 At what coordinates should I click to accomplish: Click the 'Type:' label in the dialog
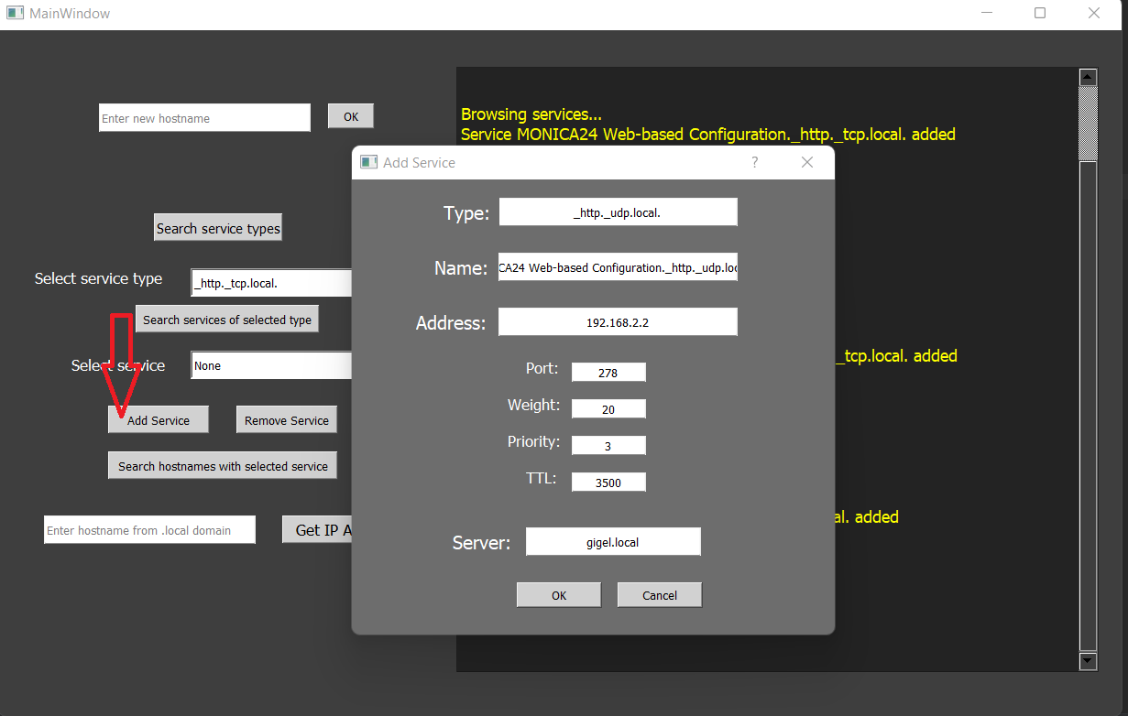[466, 213]
